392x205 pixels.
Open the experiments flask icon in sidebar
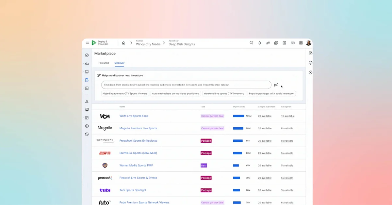click(x=87, y=102)
